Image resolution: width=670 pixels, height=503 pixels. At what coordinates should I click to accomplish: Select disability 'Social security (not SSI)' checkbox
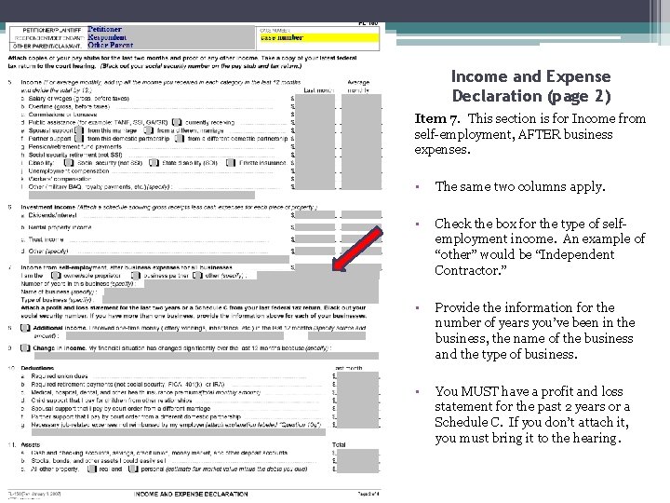(68, 162)
